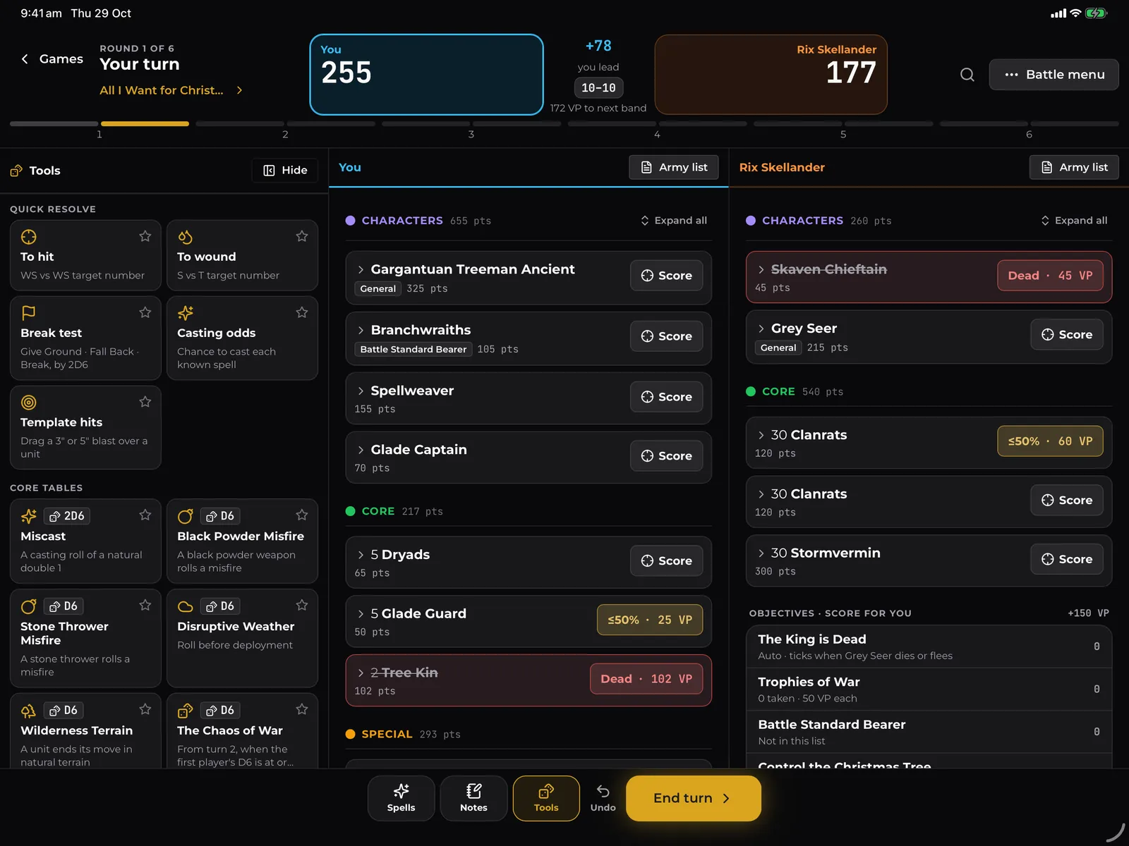Open the search magnifier icon

[967, 75]
